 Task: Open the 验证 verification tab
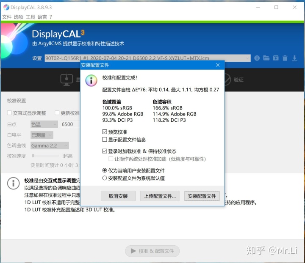(x=238, y=79)
